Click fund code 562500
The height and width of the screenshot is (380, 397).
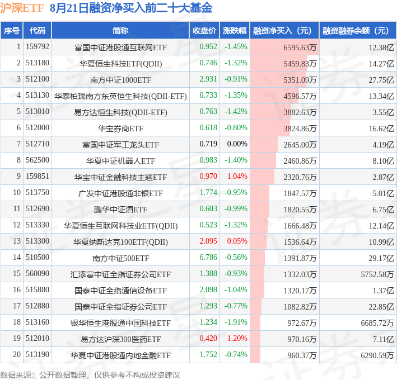pyautogui.click(x=37, y=160)
